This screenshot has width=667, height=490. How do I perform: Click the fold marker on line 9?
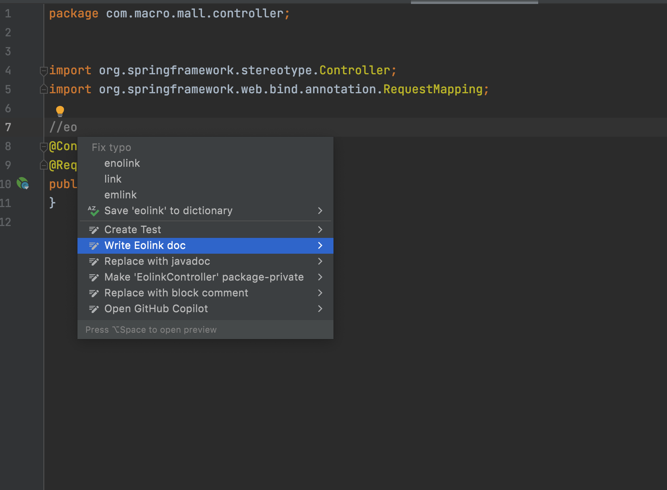44,165
